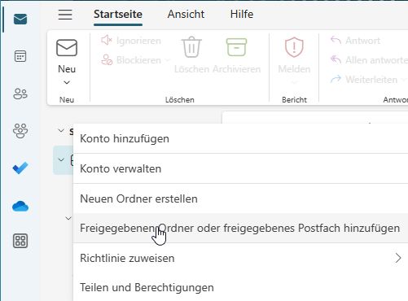The height and width of the screenshot is (301, 408).
Task: Open the Groups icon in sidebar
Action: pos(20,131)
